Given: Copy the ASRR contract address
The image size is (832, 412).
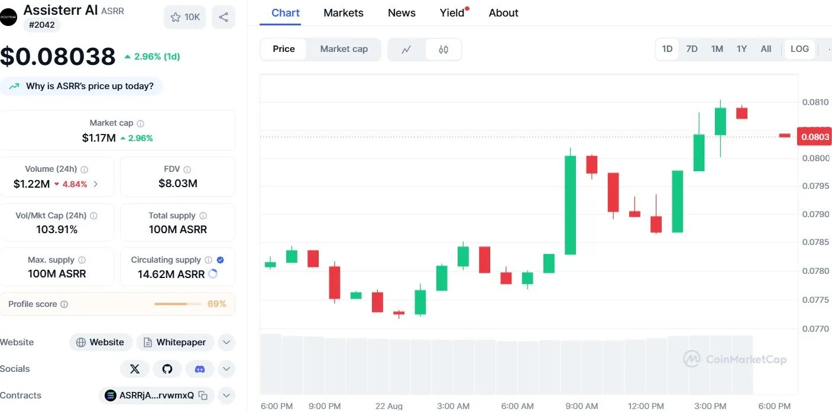Looking at the screenshot, I should [202, 395].
